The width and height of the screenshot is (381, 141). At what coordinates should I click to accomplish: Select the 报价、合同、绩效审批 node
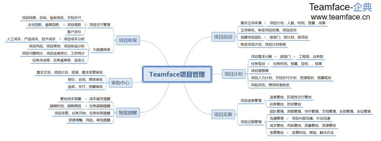pos(85,79)
